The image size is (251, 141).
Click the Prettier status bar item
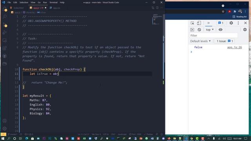coord(148,134)
